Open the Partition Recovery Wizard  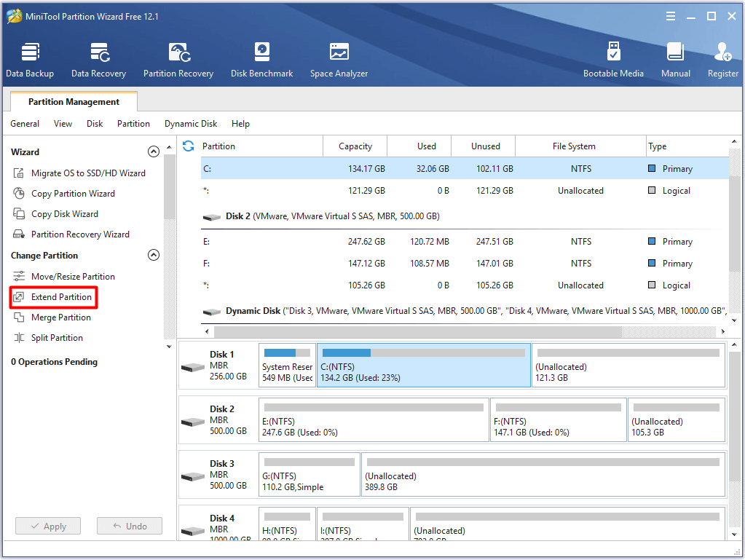[71, 234]
